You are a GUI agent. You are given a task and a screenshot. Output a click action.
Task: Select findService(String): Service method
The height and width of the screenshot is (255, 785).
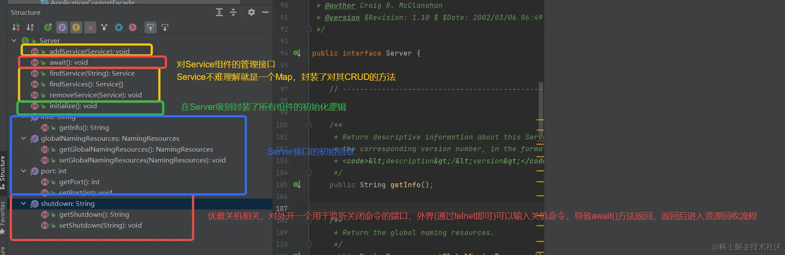[92, 73]
